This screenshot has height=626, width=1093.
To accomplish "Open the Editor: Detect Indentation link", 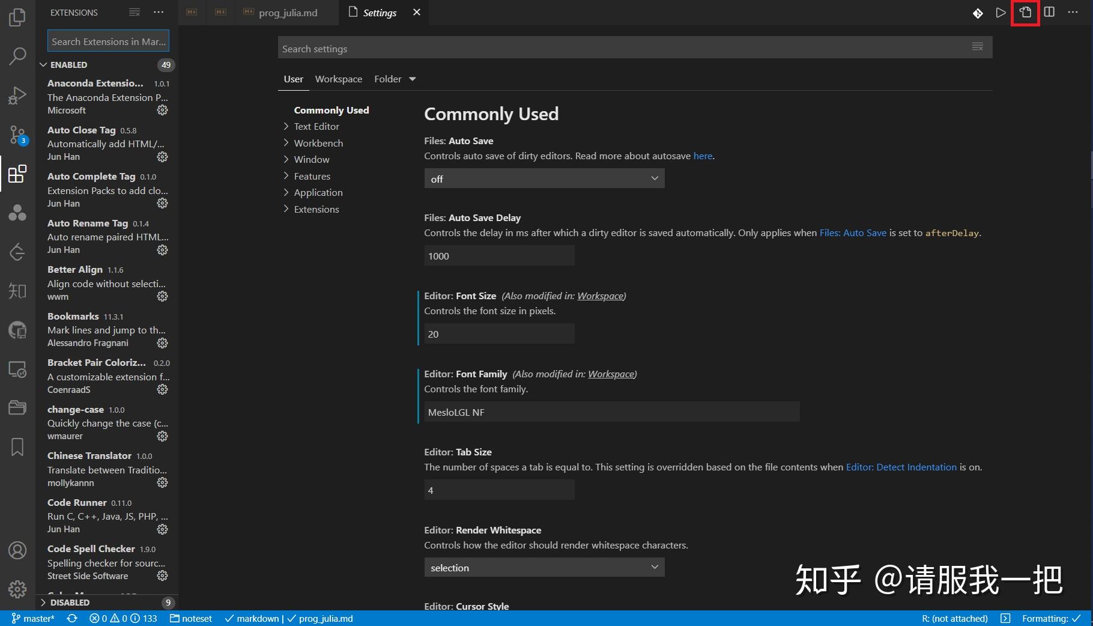I will [x=901, y=467].
